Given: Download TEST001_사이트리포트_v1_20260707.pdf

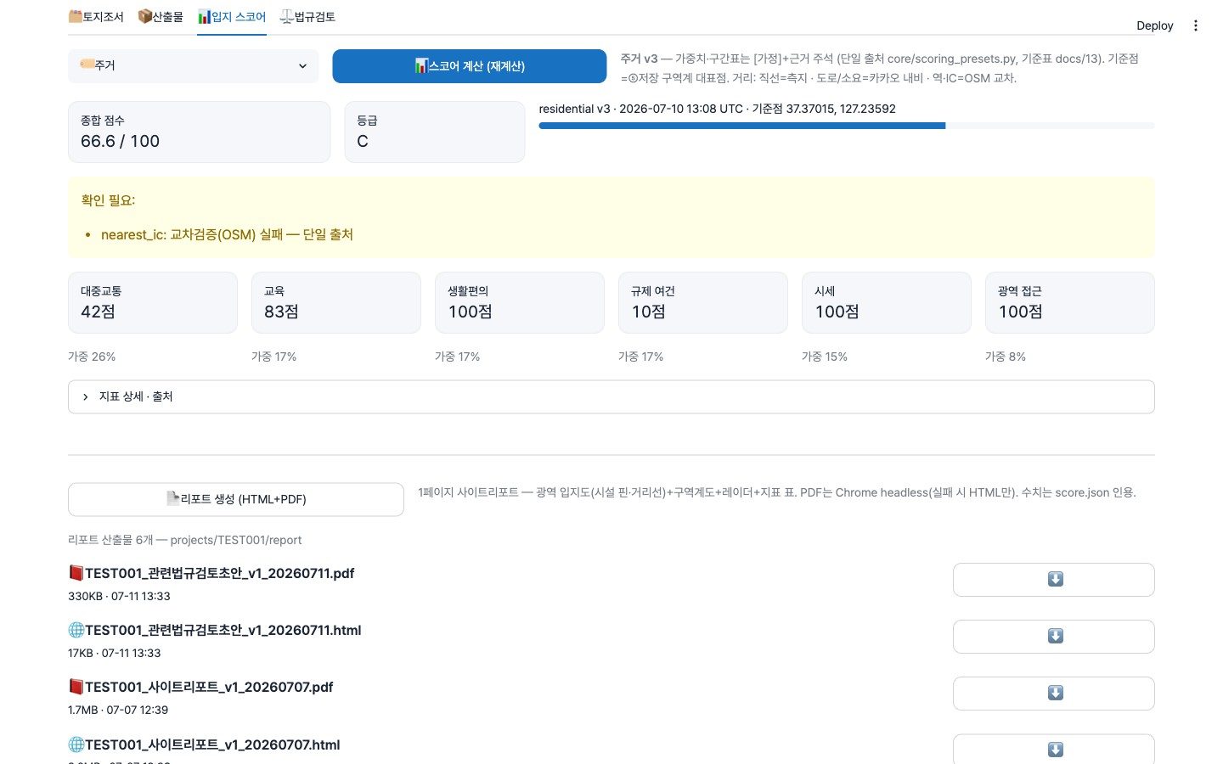Looking at the screenshot, I should [x=1054, y=694].
